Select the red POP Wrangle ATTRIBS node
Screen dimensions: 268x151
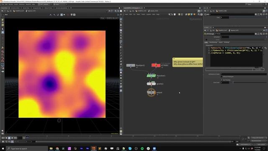156,65
